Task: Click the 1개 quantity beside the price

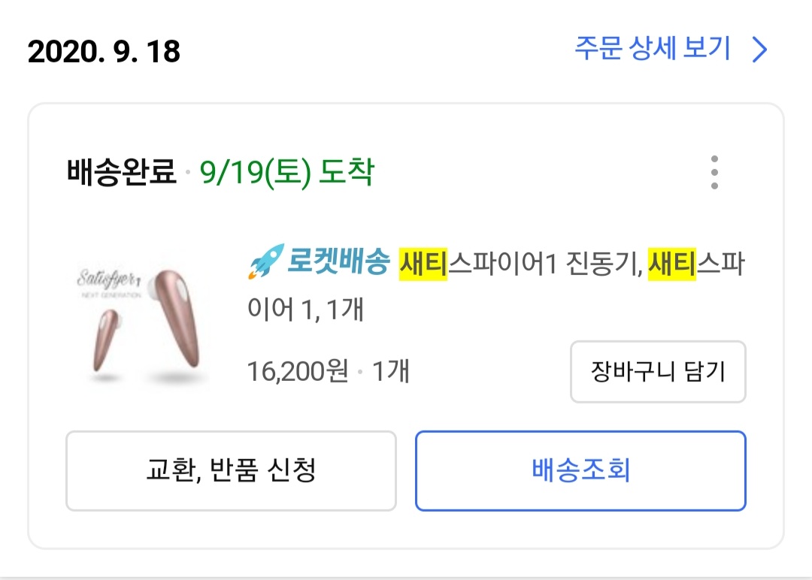Action: 391,371
